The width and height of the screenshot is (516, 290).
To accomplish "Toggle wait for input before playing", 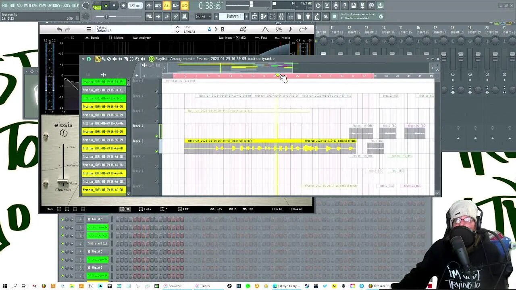I will coord(158,6).
